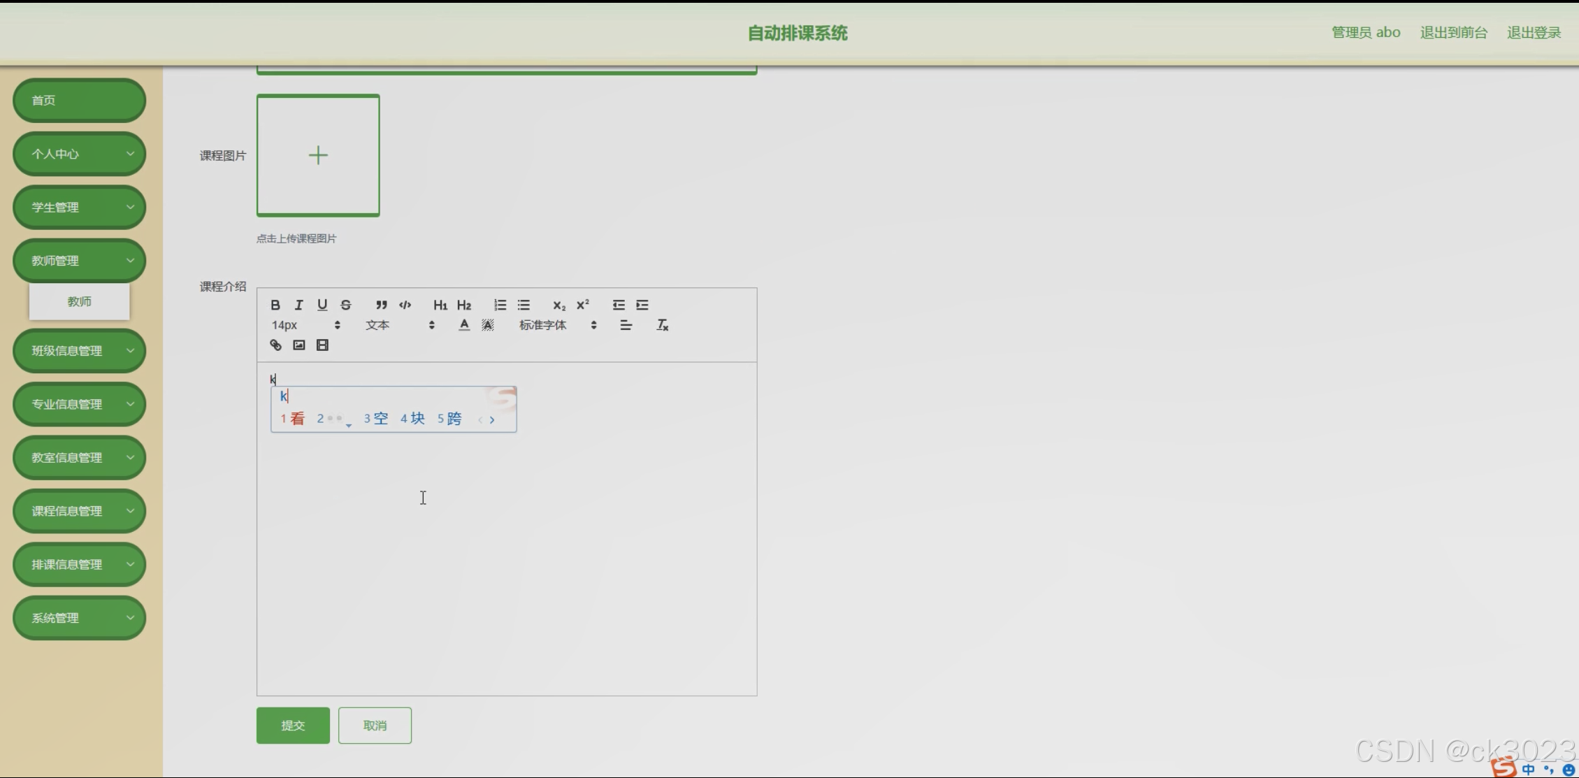Open the 首页 menu item
This screenshot has width=1579, height=778.
tap(79, 100)
